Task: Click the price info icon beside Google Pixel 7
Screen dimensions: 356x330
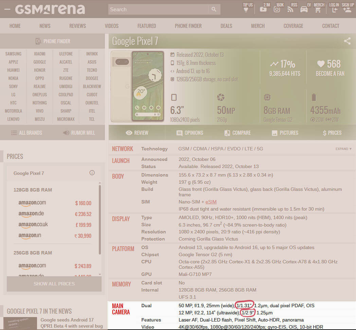Action: [x=92, y=172]
